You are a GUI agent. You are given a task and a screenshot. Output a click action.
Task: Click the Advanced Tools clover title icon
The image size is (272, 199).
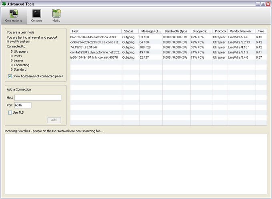tap(4, 4)
